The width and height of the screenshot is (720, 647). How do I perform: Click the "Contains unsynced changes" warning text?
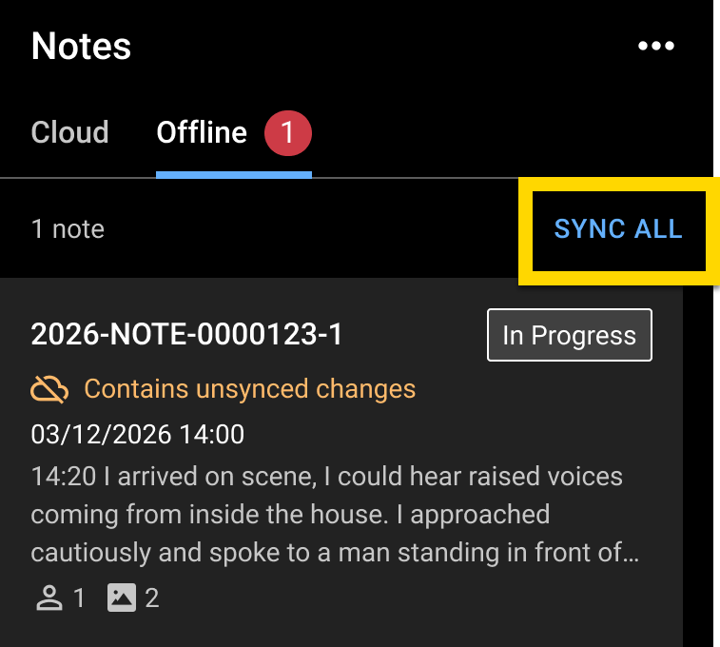249,388
